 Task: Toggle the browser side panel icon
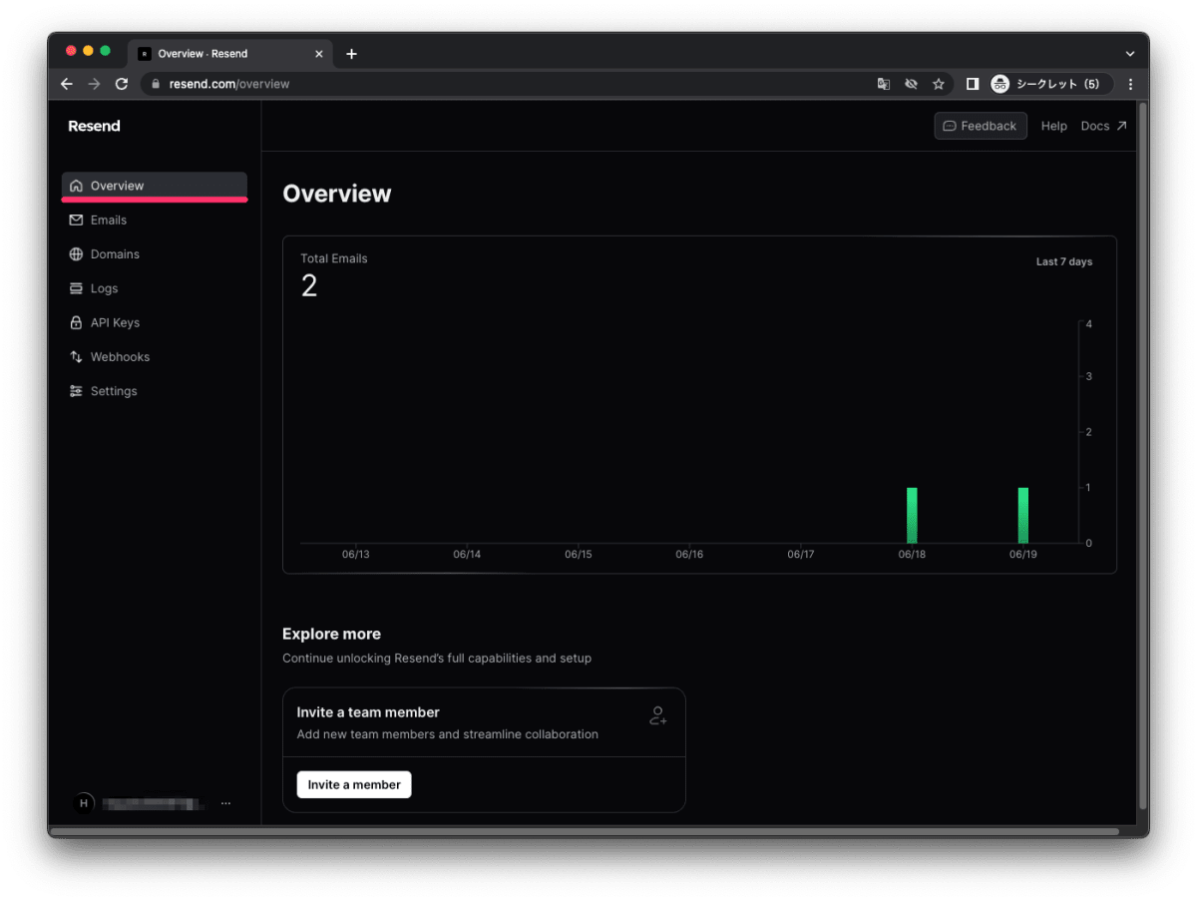coord(973,84)
